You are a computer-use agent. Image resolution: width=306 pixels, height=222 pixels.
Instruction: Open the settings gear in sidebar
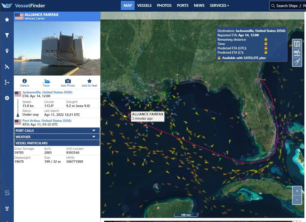tap(7, 98)
